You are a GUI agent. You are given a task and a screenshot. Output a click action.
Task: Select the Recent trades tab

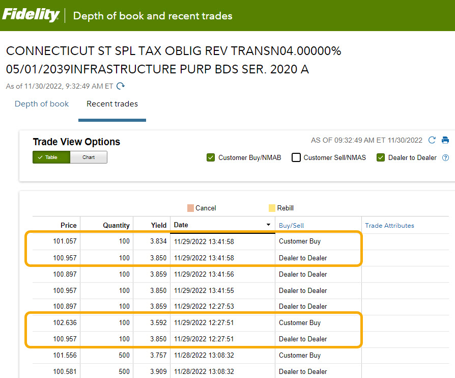112,104
